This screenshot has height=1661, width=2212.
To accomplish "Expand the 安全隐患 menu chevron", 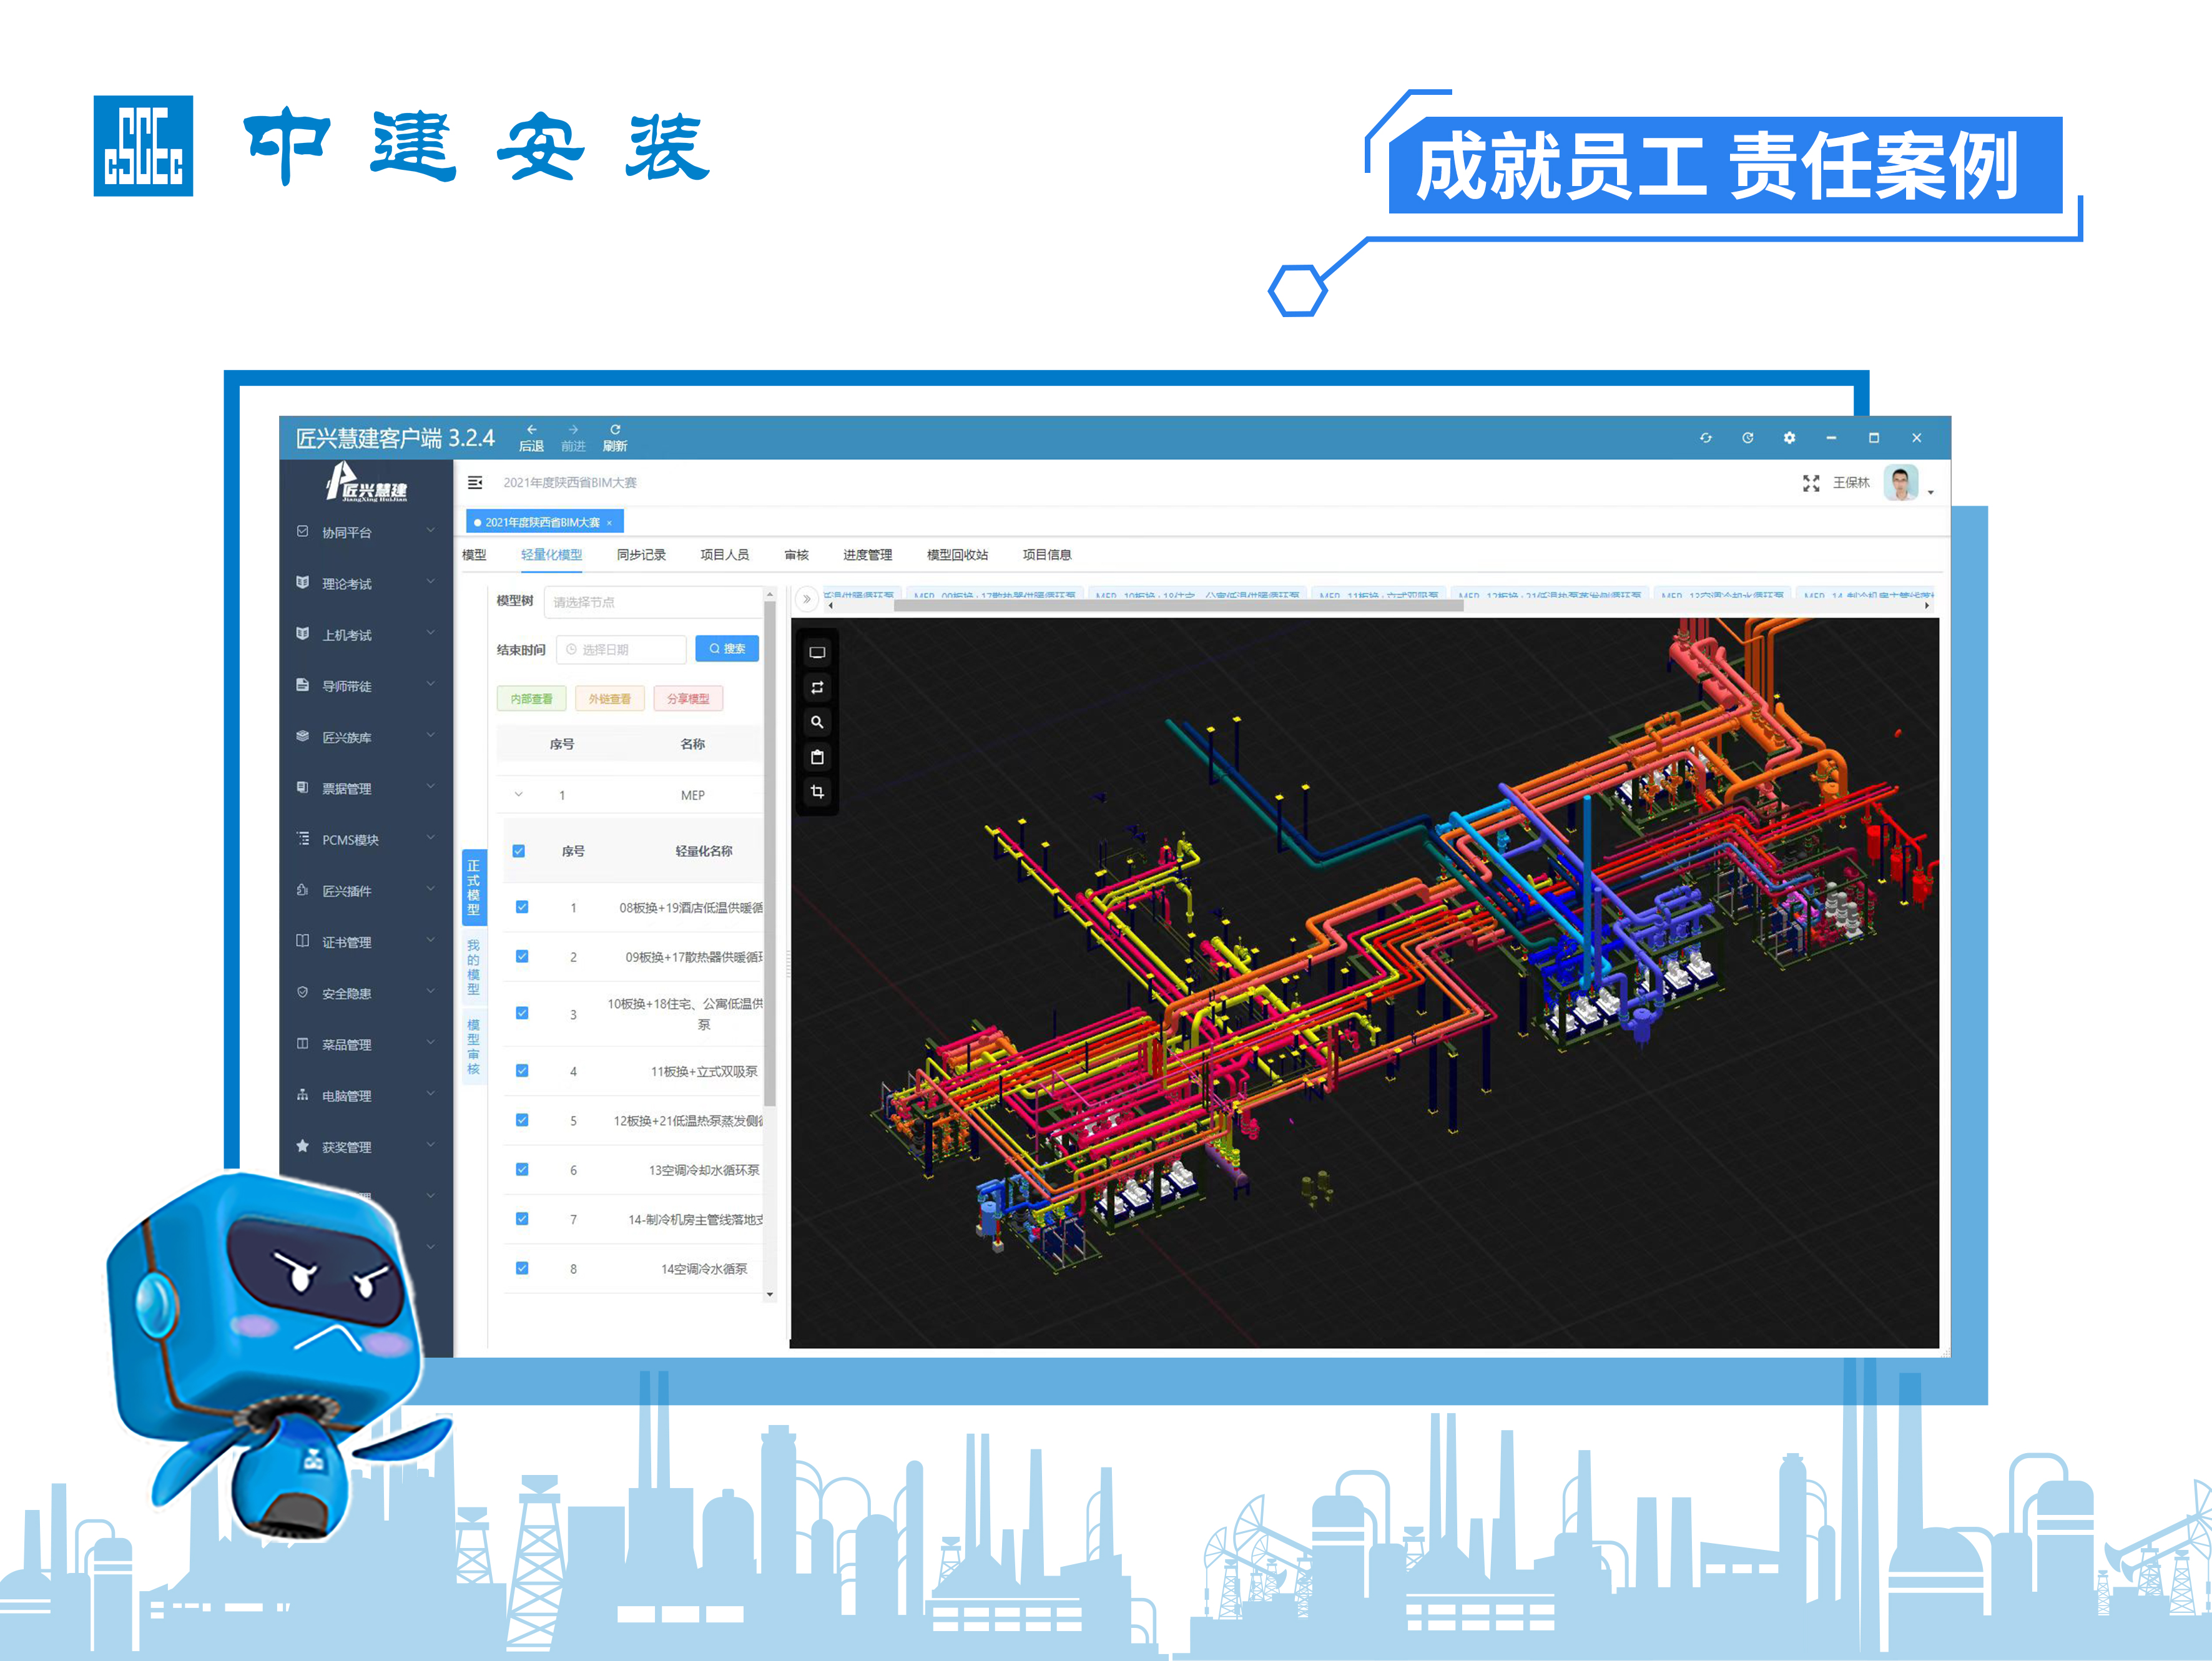I will [x=431, y=991].
